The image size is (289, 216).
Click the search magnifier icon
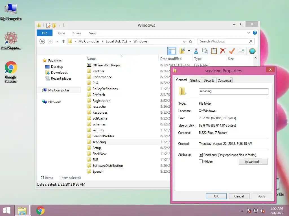click(x=250, y=41)
